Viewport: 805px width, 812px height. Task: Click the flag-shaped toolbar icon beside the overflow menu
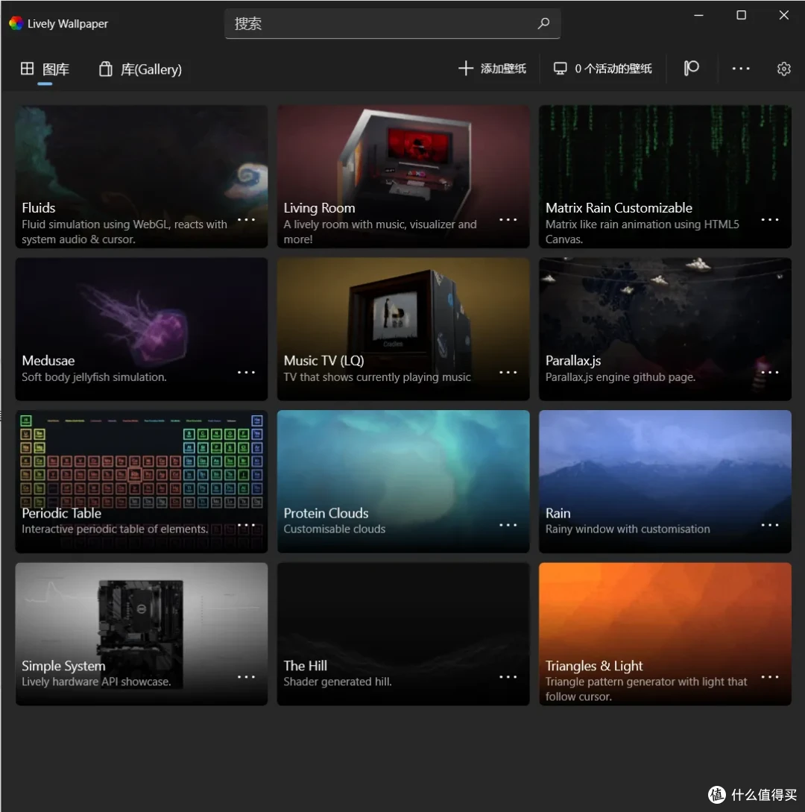pyautogui.click(x=691, y=69)
